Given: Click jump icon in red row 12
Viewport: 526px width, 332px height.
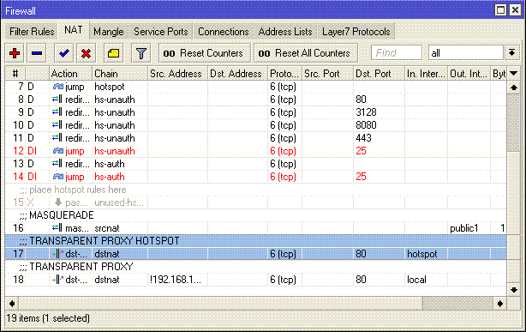Looking at the screenshot, I should (57, 151).
